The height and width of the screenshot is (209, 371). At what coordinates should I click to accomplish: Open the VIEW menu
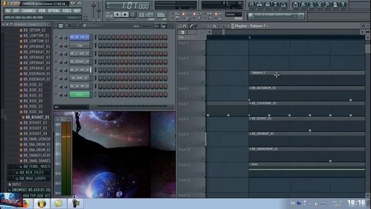tap(42, 10)
